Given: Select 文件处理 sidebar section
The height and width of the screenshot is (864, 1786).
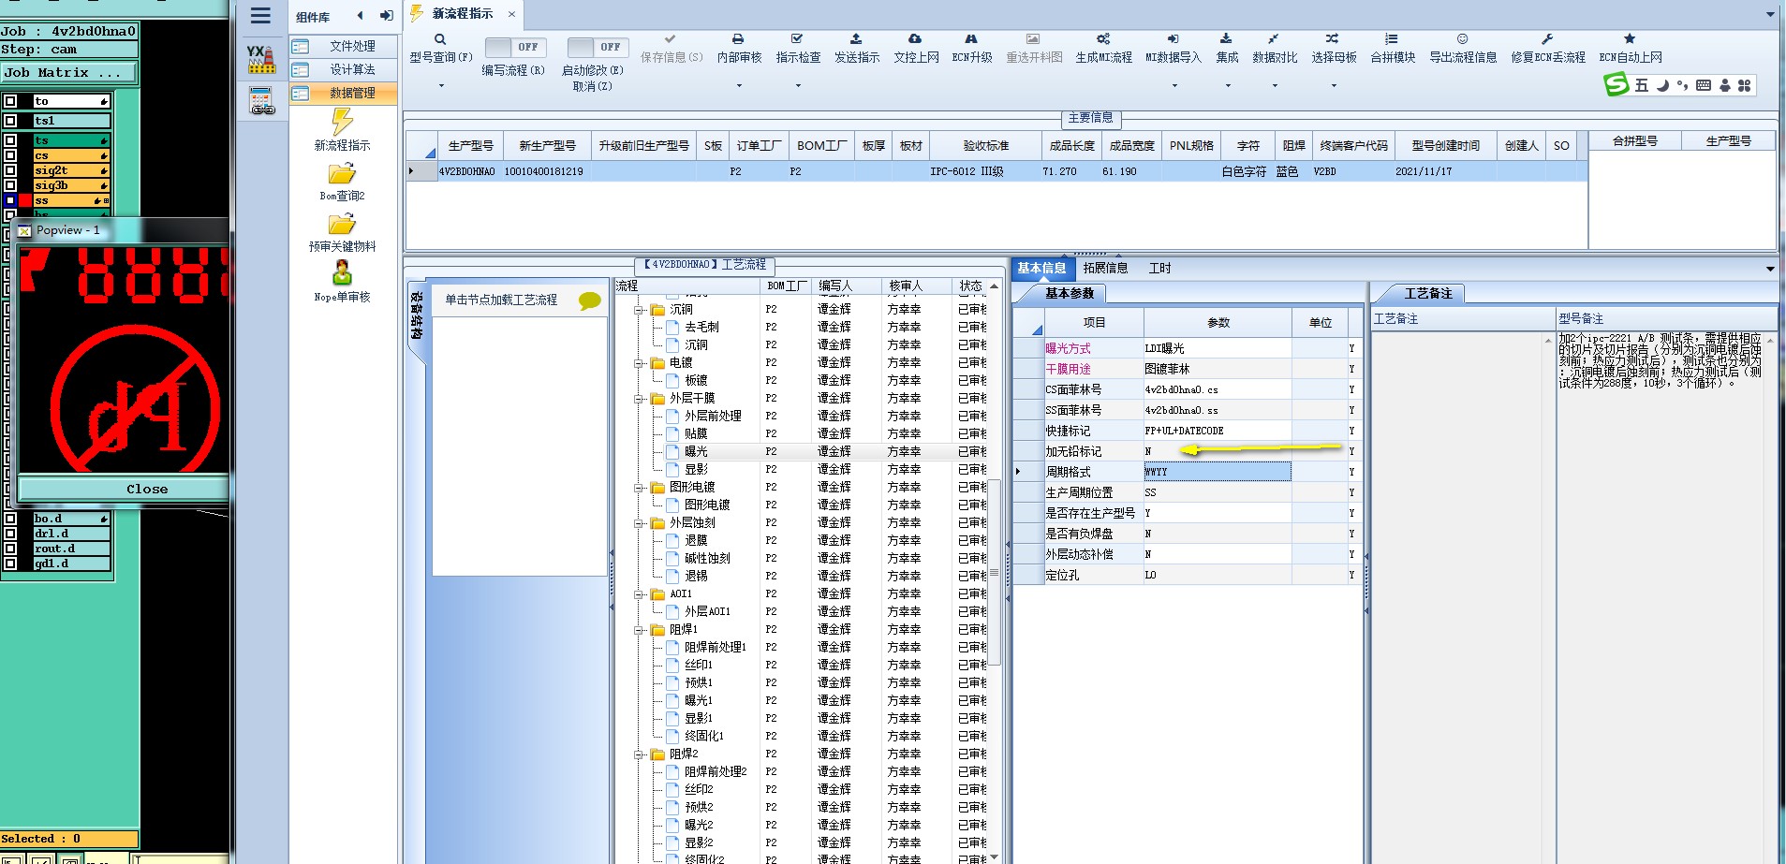Looking at the screenshot, I should (x=343, y=46).
